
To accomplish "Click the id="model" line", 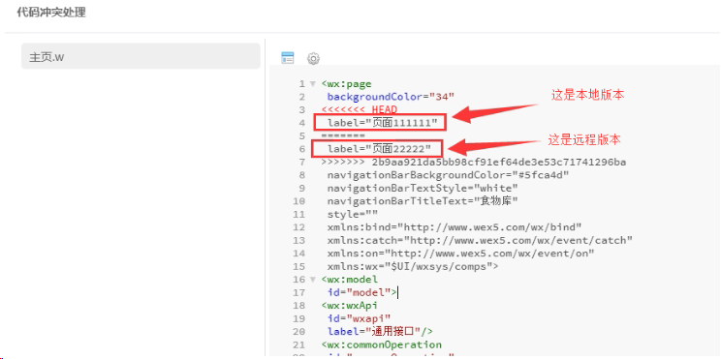I will click(x=362, y=292).
